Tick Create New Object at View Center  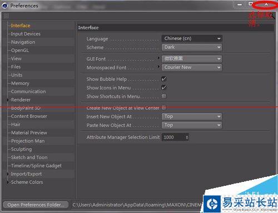pyautogui.click(x=164, y=108)
